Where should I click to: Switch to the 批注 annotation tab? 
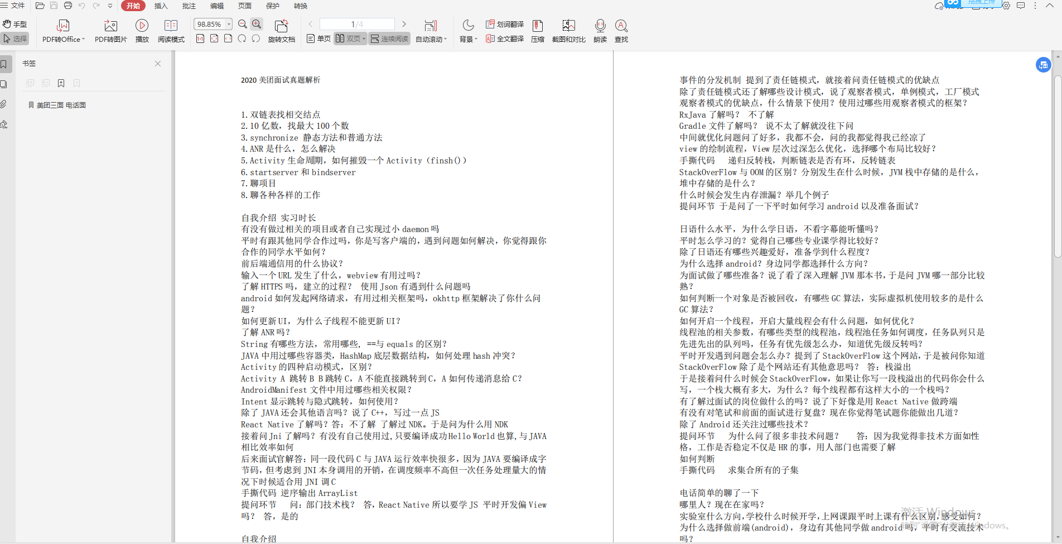pos(189,6)
